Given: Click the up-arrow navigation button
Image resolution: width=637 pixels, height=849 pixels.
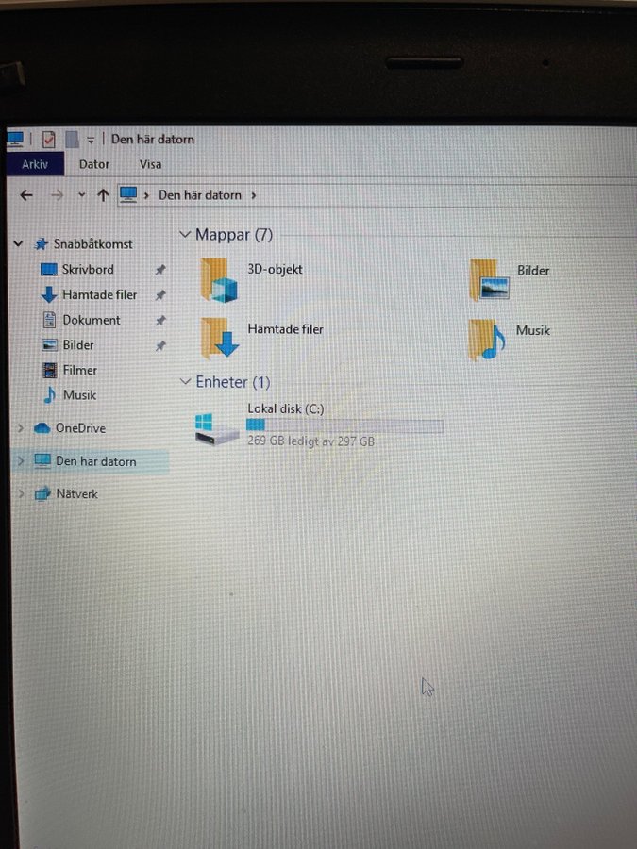Looking at the screenshot, I should pos(103,195).
